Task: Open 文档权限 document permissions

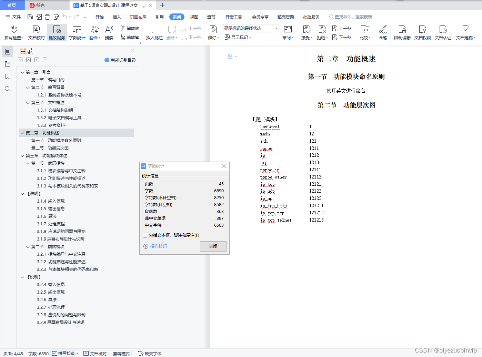Action: pyautogui.click(x=423, y=33)
